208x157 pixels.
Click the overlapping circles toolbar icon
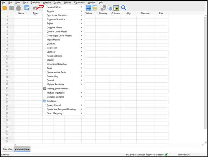110,8
